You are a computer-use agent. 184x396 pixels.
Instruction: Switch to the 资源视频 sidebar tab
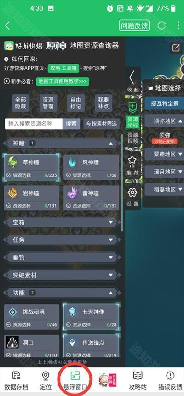(132, 138)
